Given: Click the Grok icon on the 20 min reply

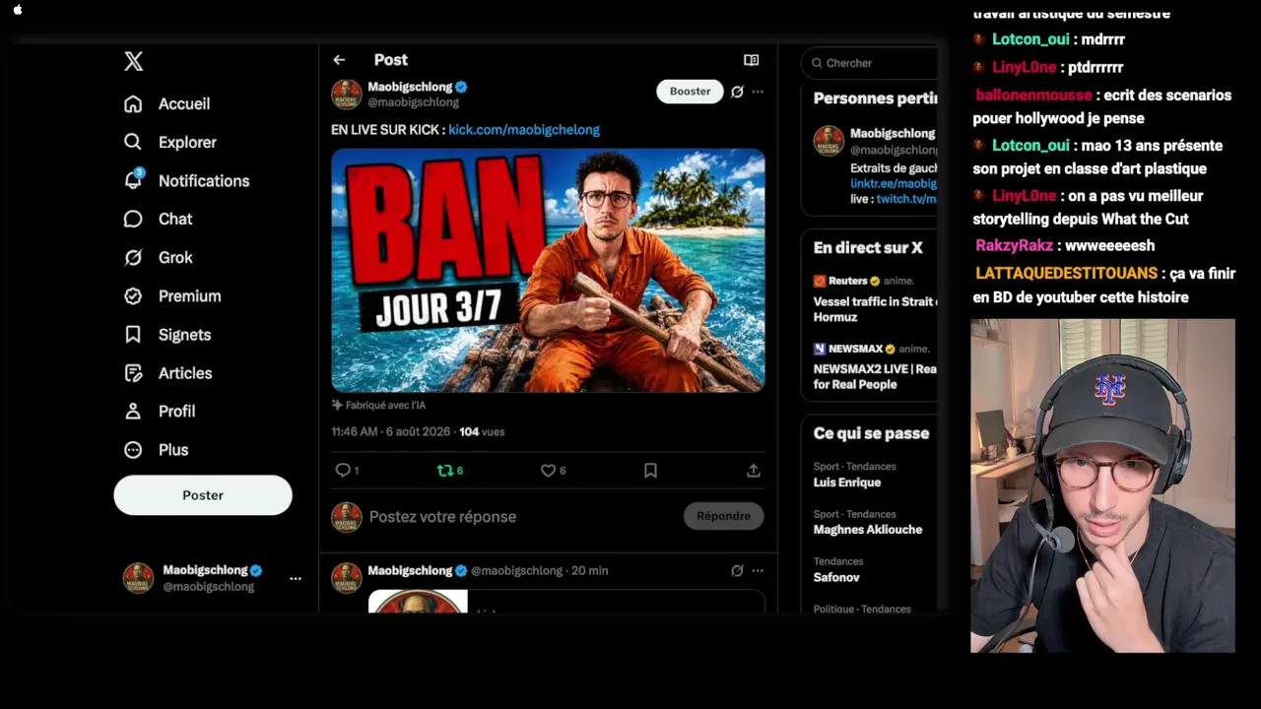Looking at the screenshot, I should click(737, 570).
